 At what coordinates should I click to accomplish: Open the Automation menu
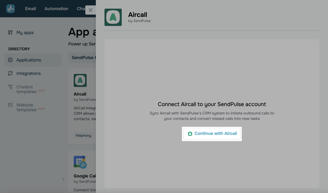[56, 9]
